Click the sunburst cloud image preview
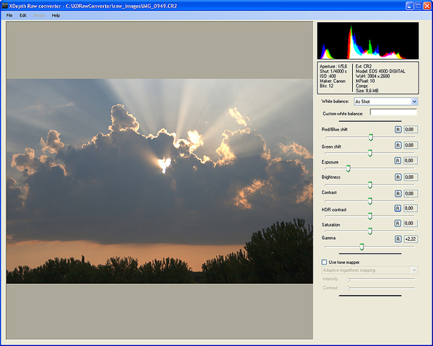The width and height of the screenshot is (433, 346). 159,181
